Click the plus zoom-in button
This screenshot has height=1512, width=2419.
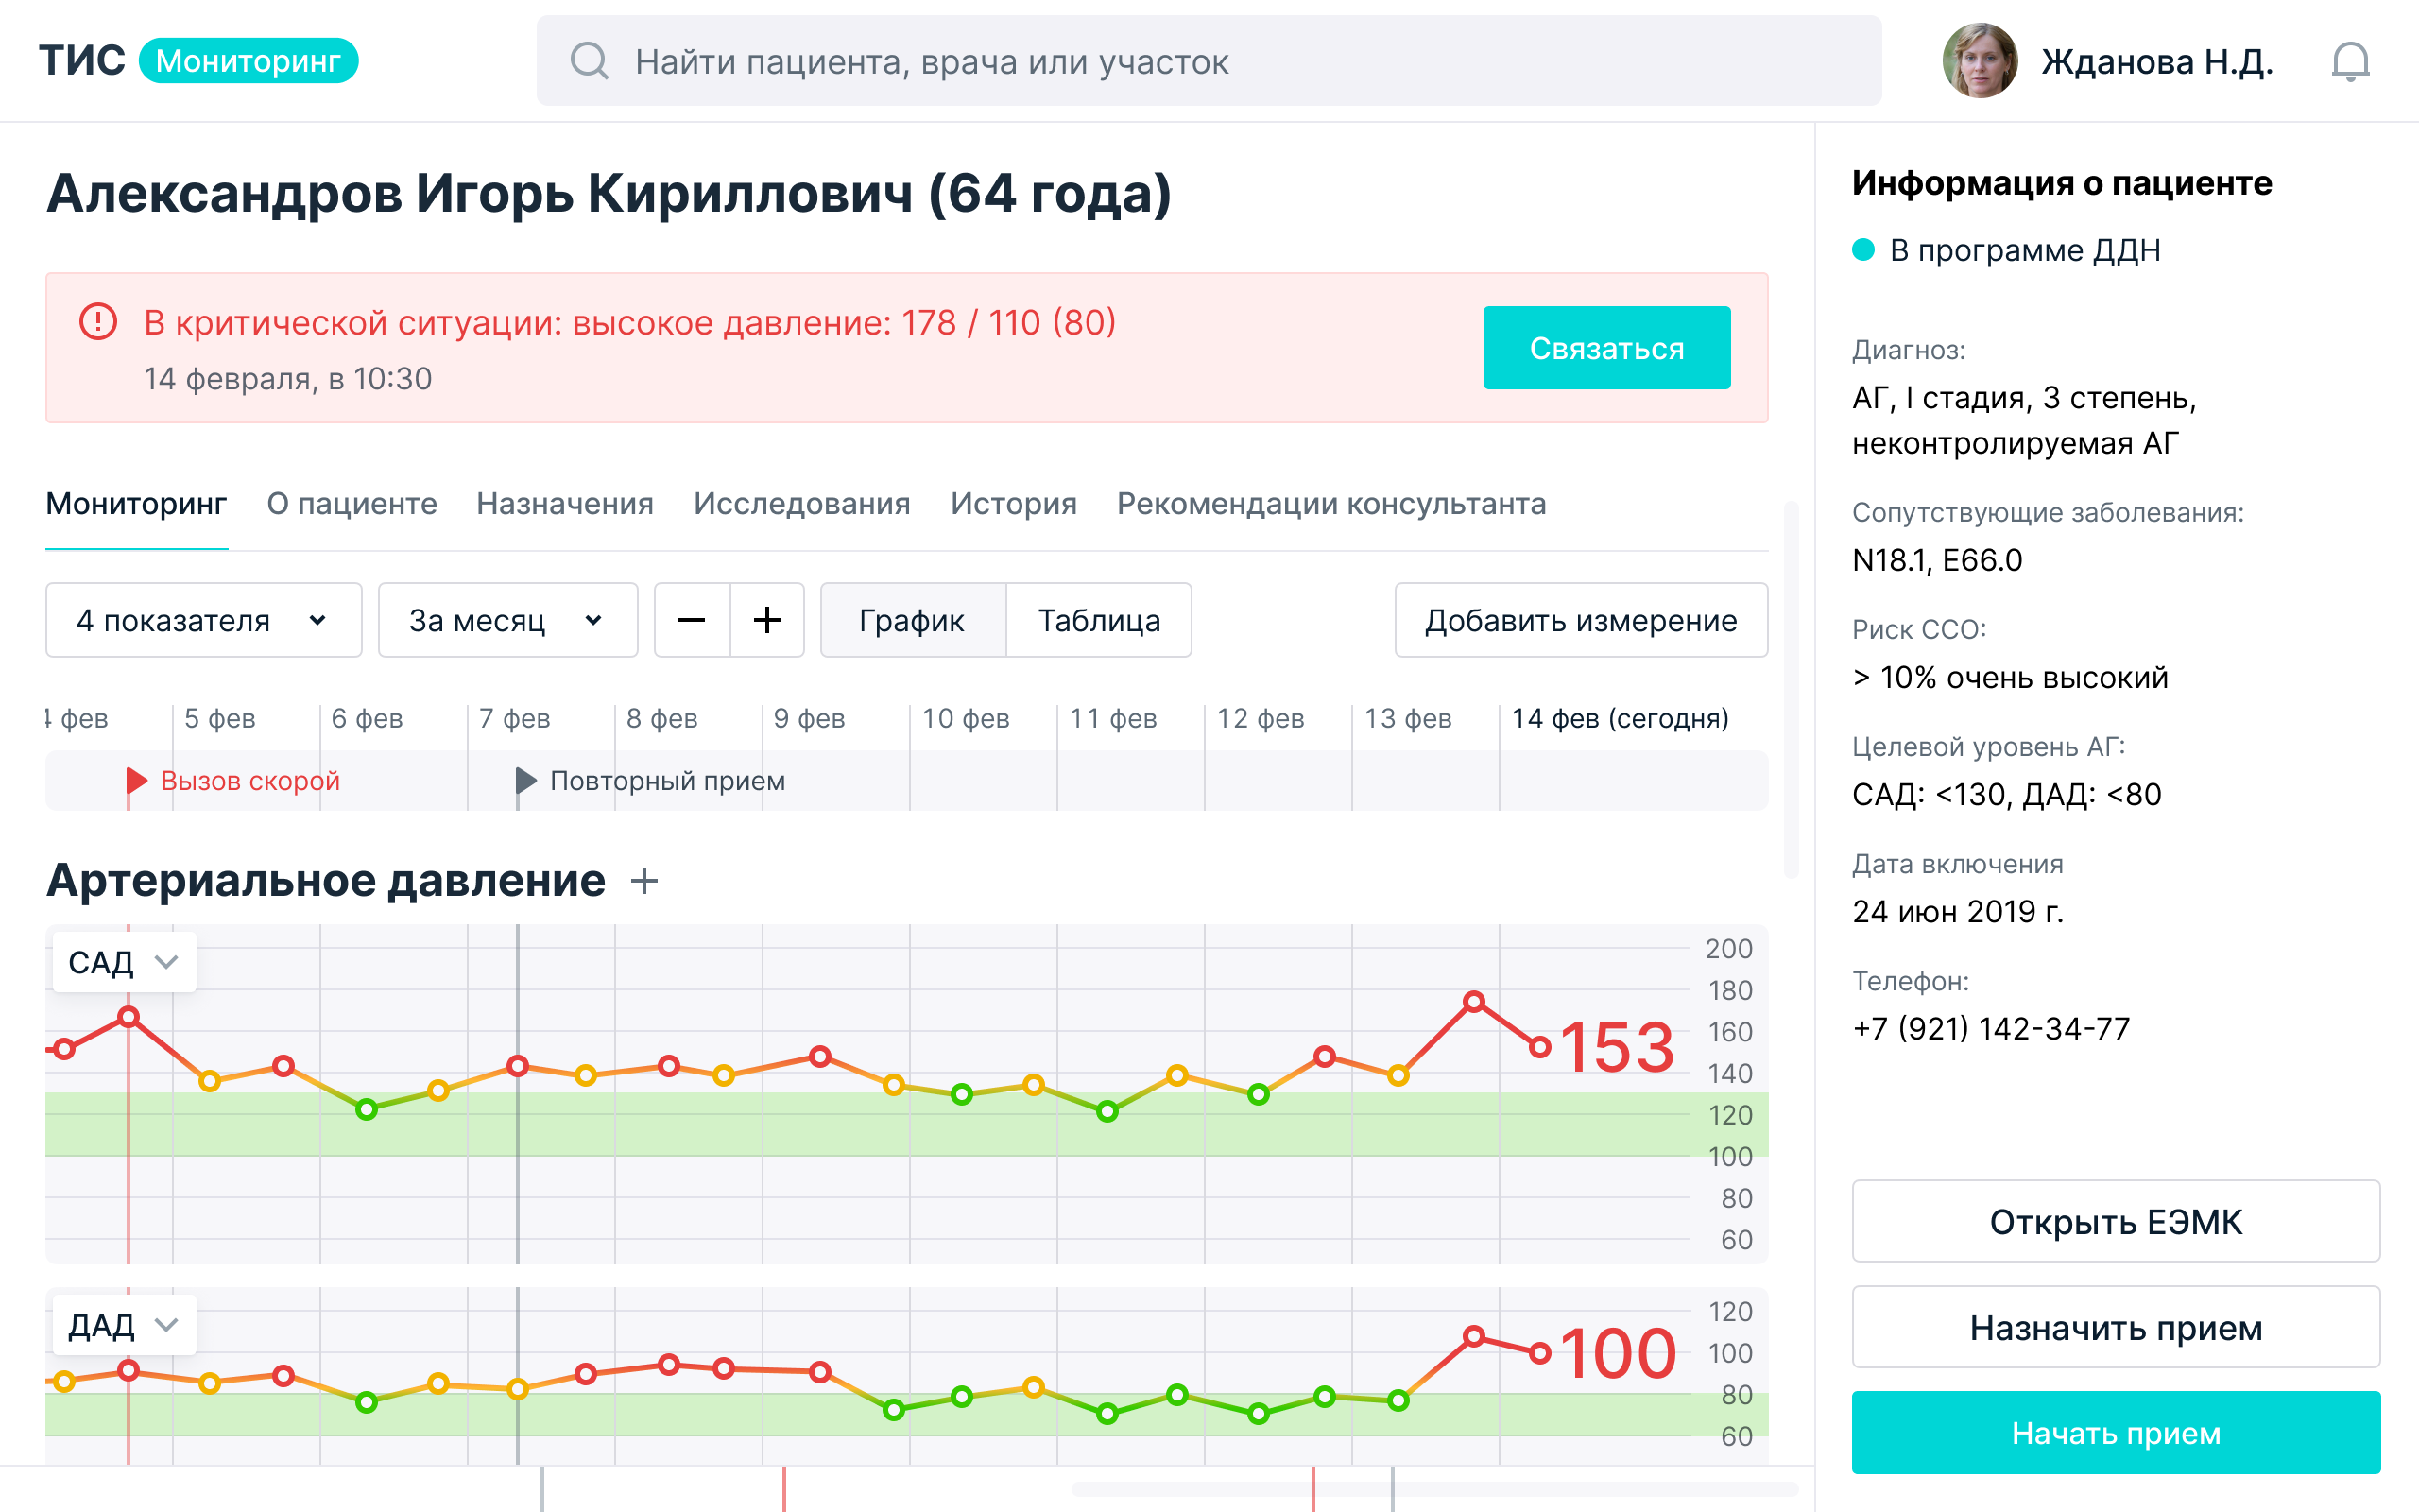(766, 620)
